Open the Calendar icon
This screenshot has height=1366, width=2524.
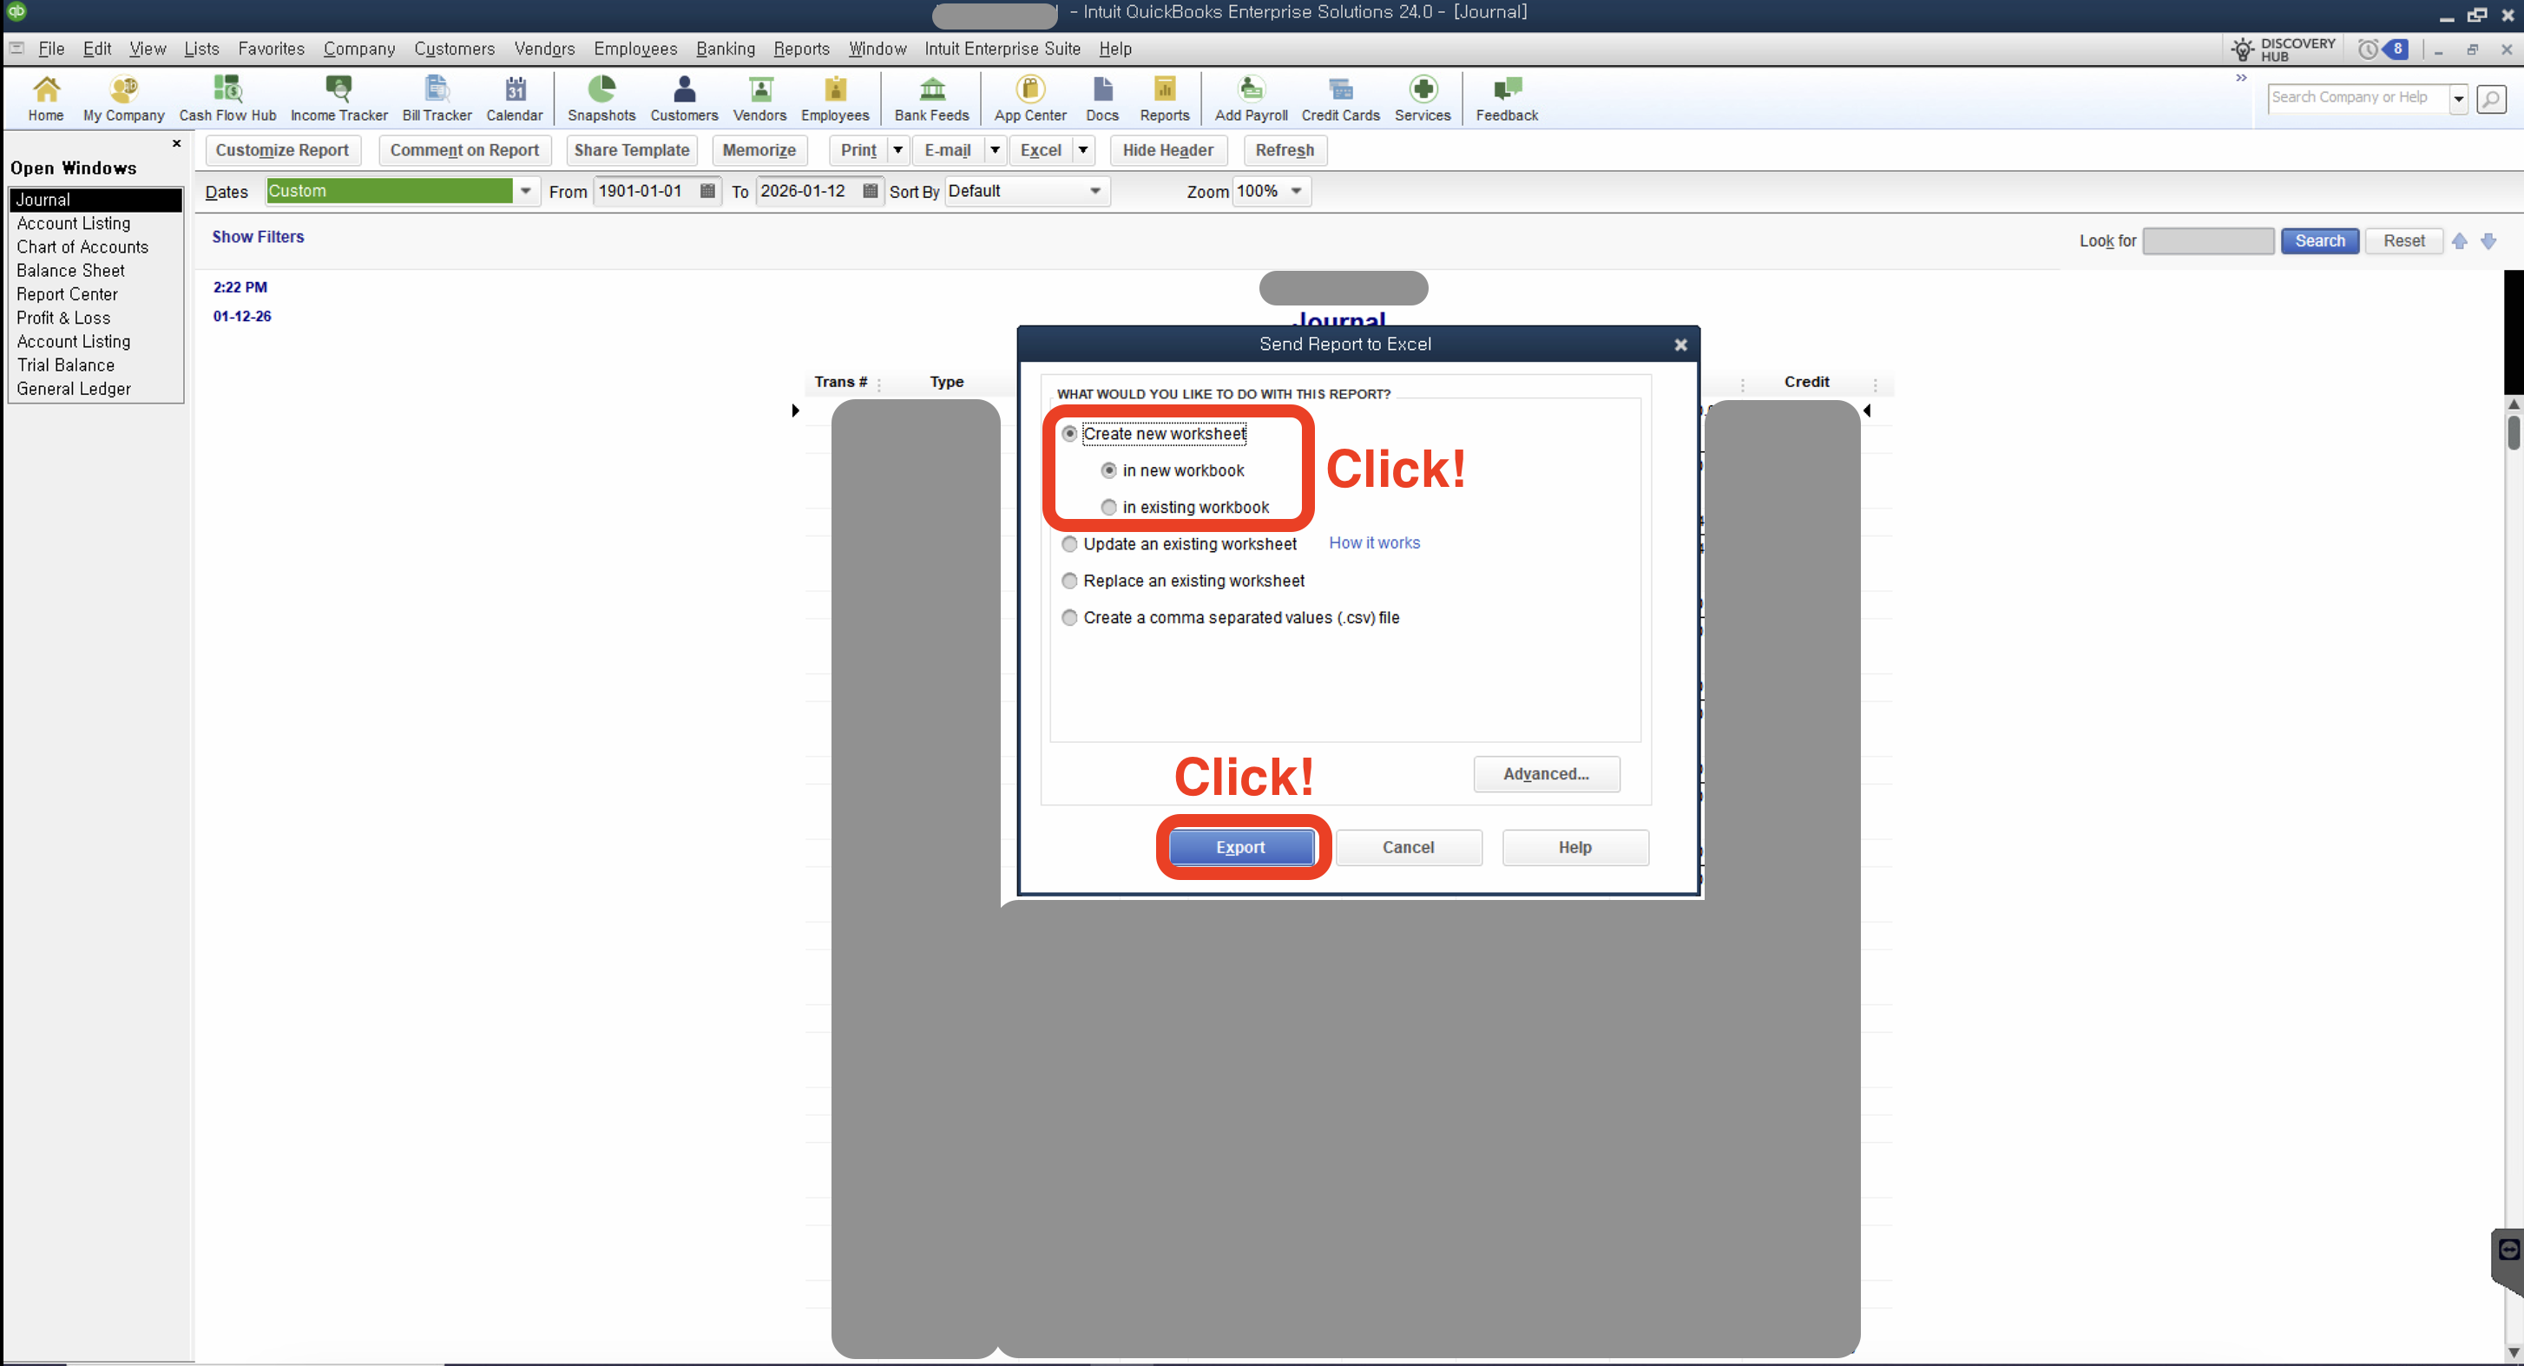click(x=515, y=98)
